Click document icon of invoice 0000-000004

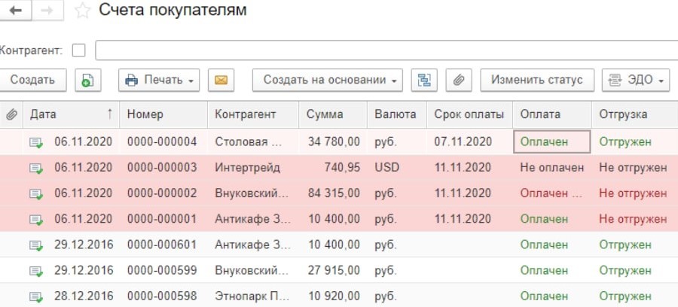(36, 141)
